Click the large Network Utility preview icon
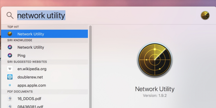 click(155, 60)
